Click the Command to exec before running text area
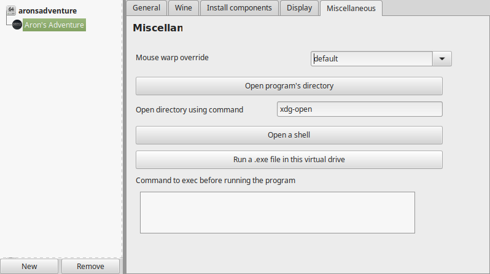 tap(278, 213)
